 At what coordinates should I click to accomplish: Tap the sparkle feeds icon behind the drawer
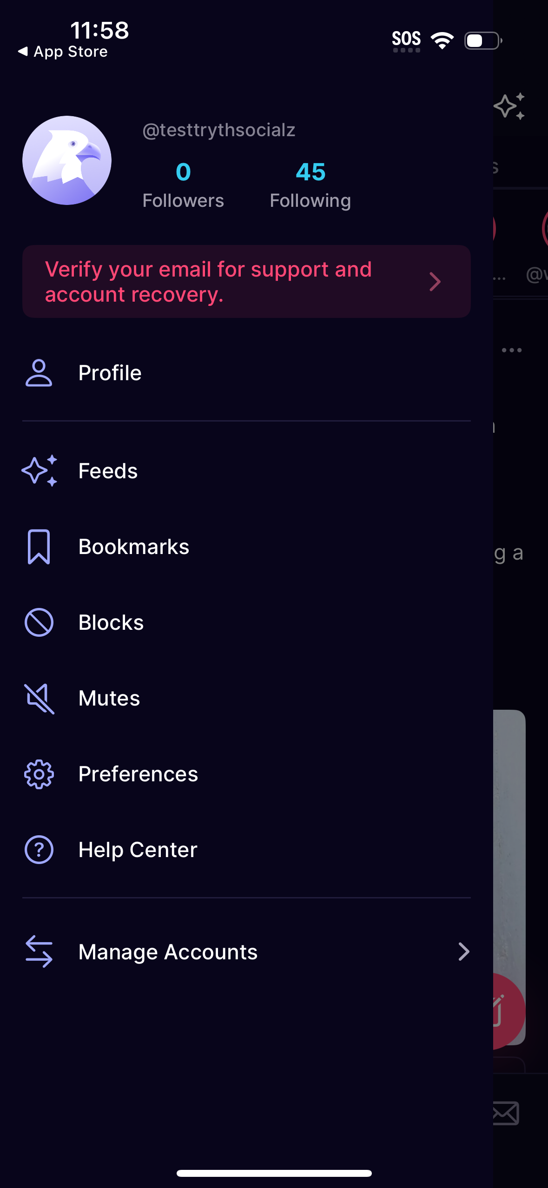[x=510, y=106]
